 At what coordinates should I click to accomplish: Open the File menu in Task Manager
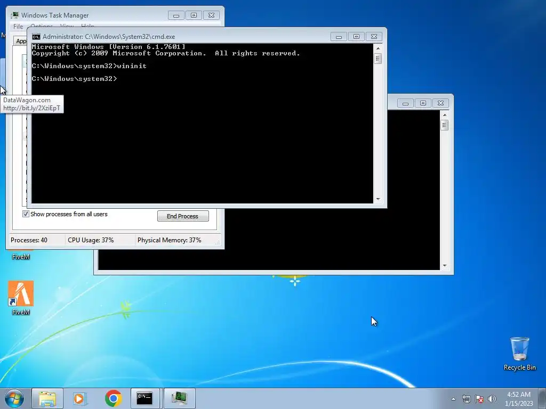pyautogui.click(x=18, y=27)
